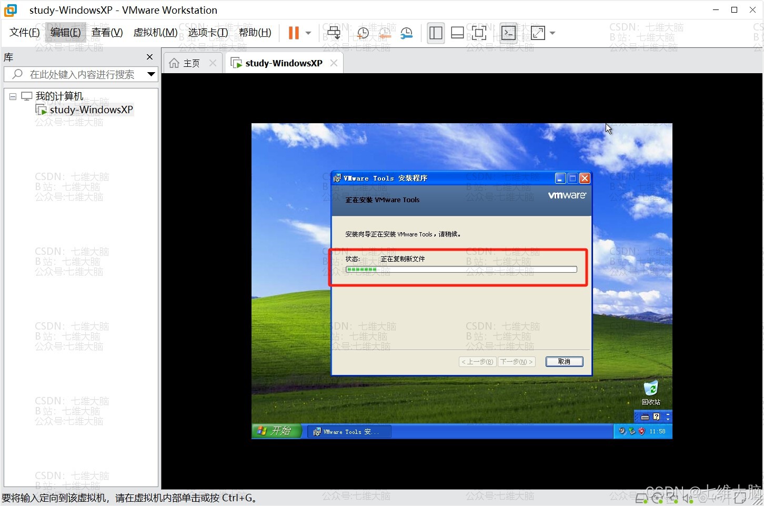
Task: Click the VMware Workstation title bar icon
Action: coord(11,10)
